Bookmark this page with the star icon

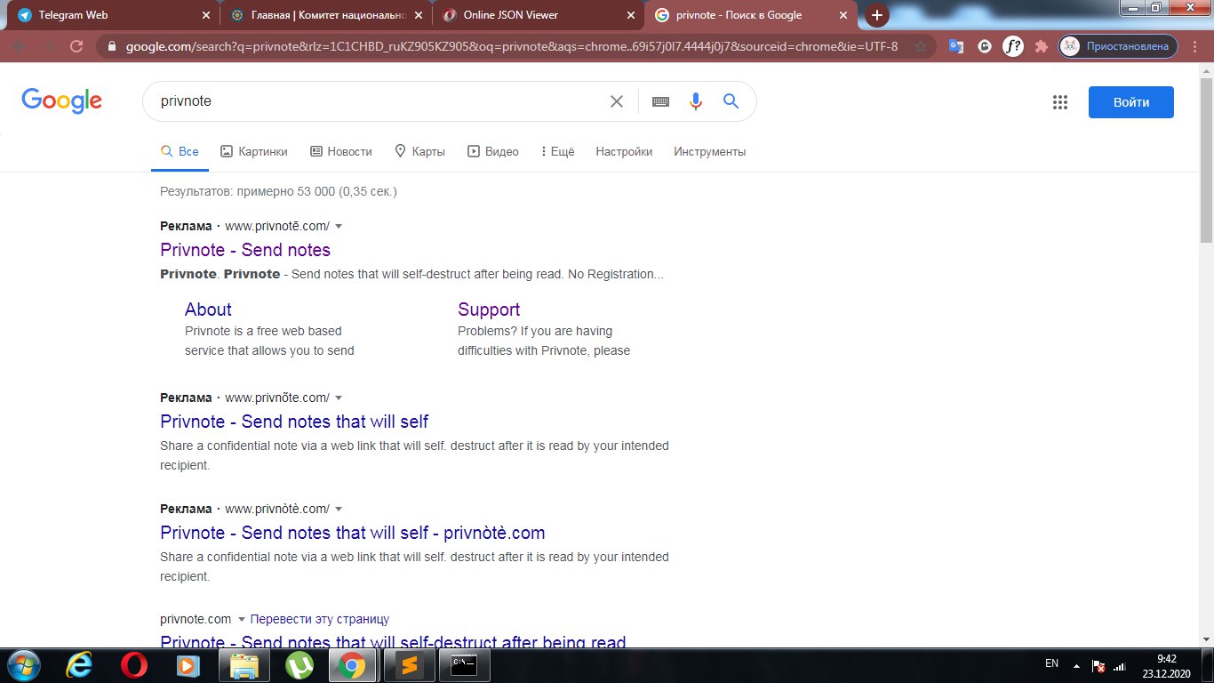point(921,46)
